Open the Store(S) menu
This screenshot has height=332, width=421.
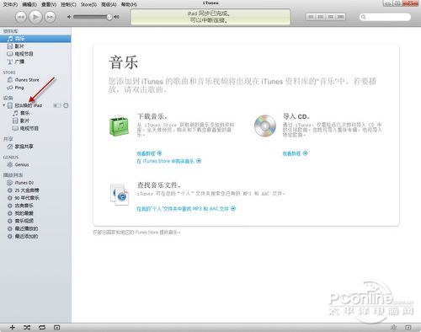pos(88,4)
